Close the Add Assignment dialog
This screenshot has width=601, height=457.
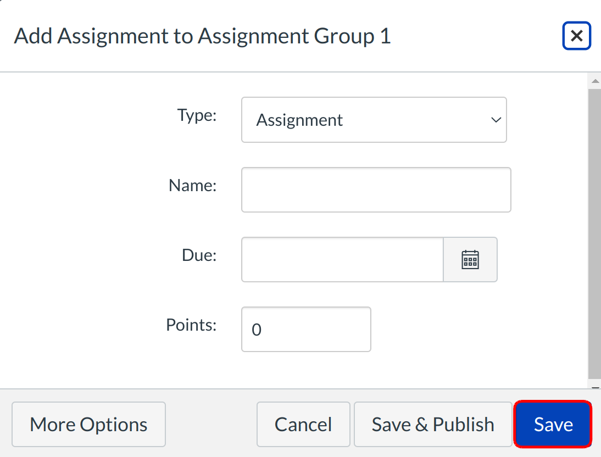[x=576, y=36]
